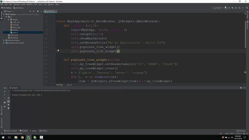
Task: Hide the Run tool window
Action: 244,88
